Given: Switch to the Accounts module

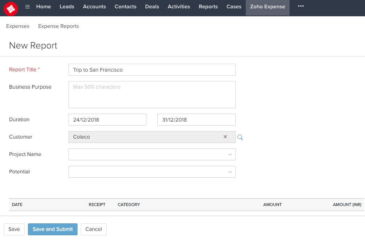Looking at the screenshot, I should click(94, 7).
